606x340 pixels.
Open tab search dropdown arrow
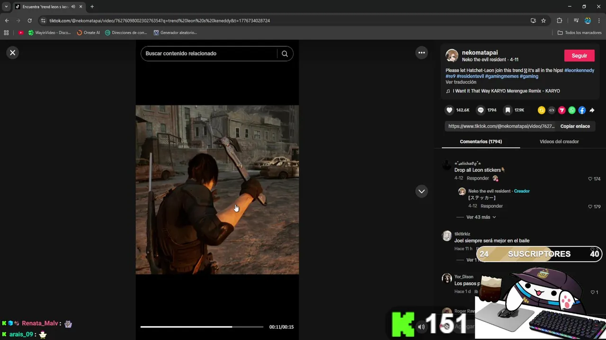pos(6,7)
